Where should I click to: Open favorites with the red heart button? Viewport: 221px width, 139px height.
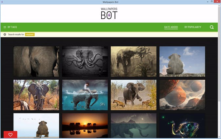pyautogui.click(x=10, y=134)
